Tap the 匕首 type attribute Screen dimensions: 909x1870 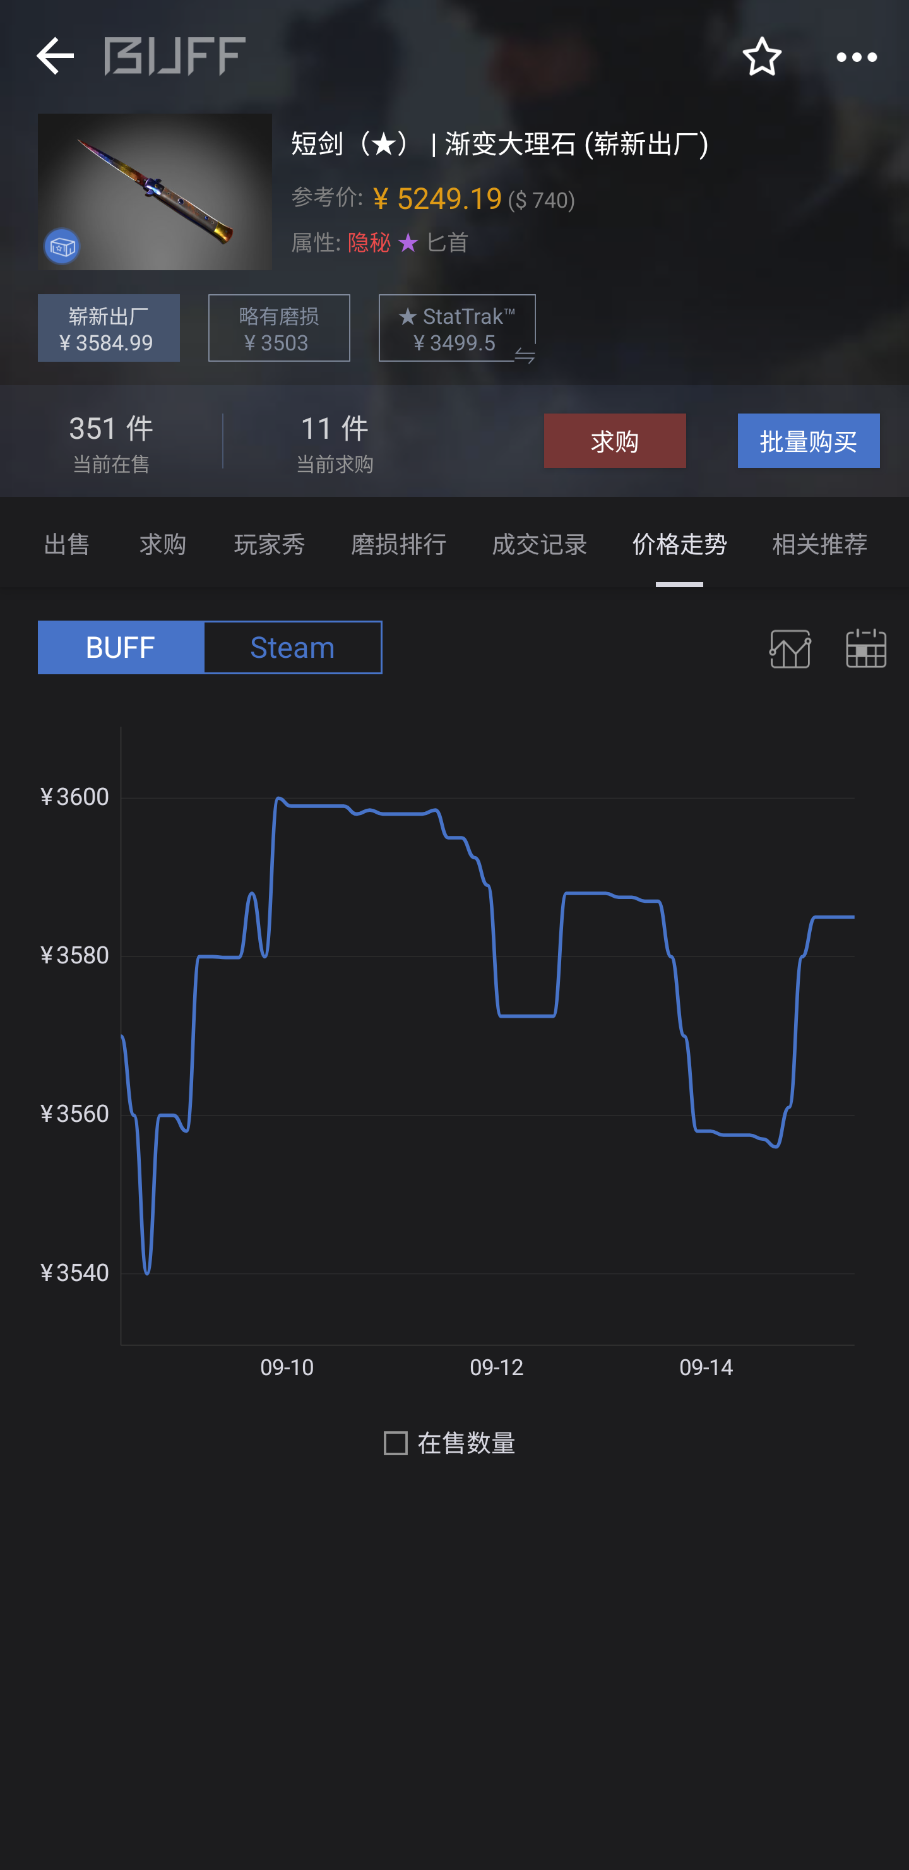(447, 242)
